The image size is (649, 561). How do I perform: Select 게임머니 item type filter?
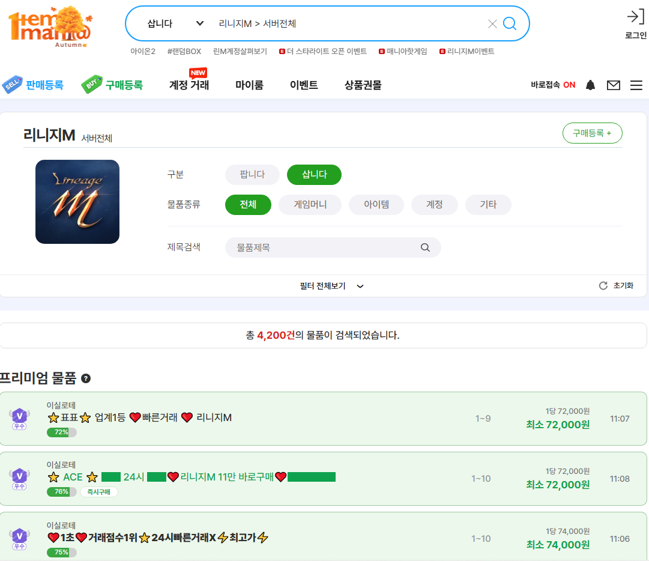(x=310, y=205)
